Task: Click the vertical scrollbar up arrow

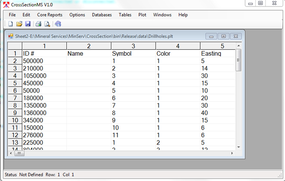Action: tap(239, 45)
